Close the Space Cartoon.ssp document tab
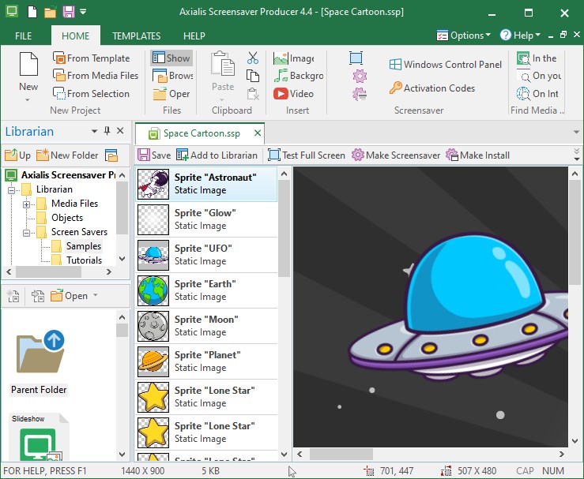Screen dimensions: 584x479 (258, 133)
